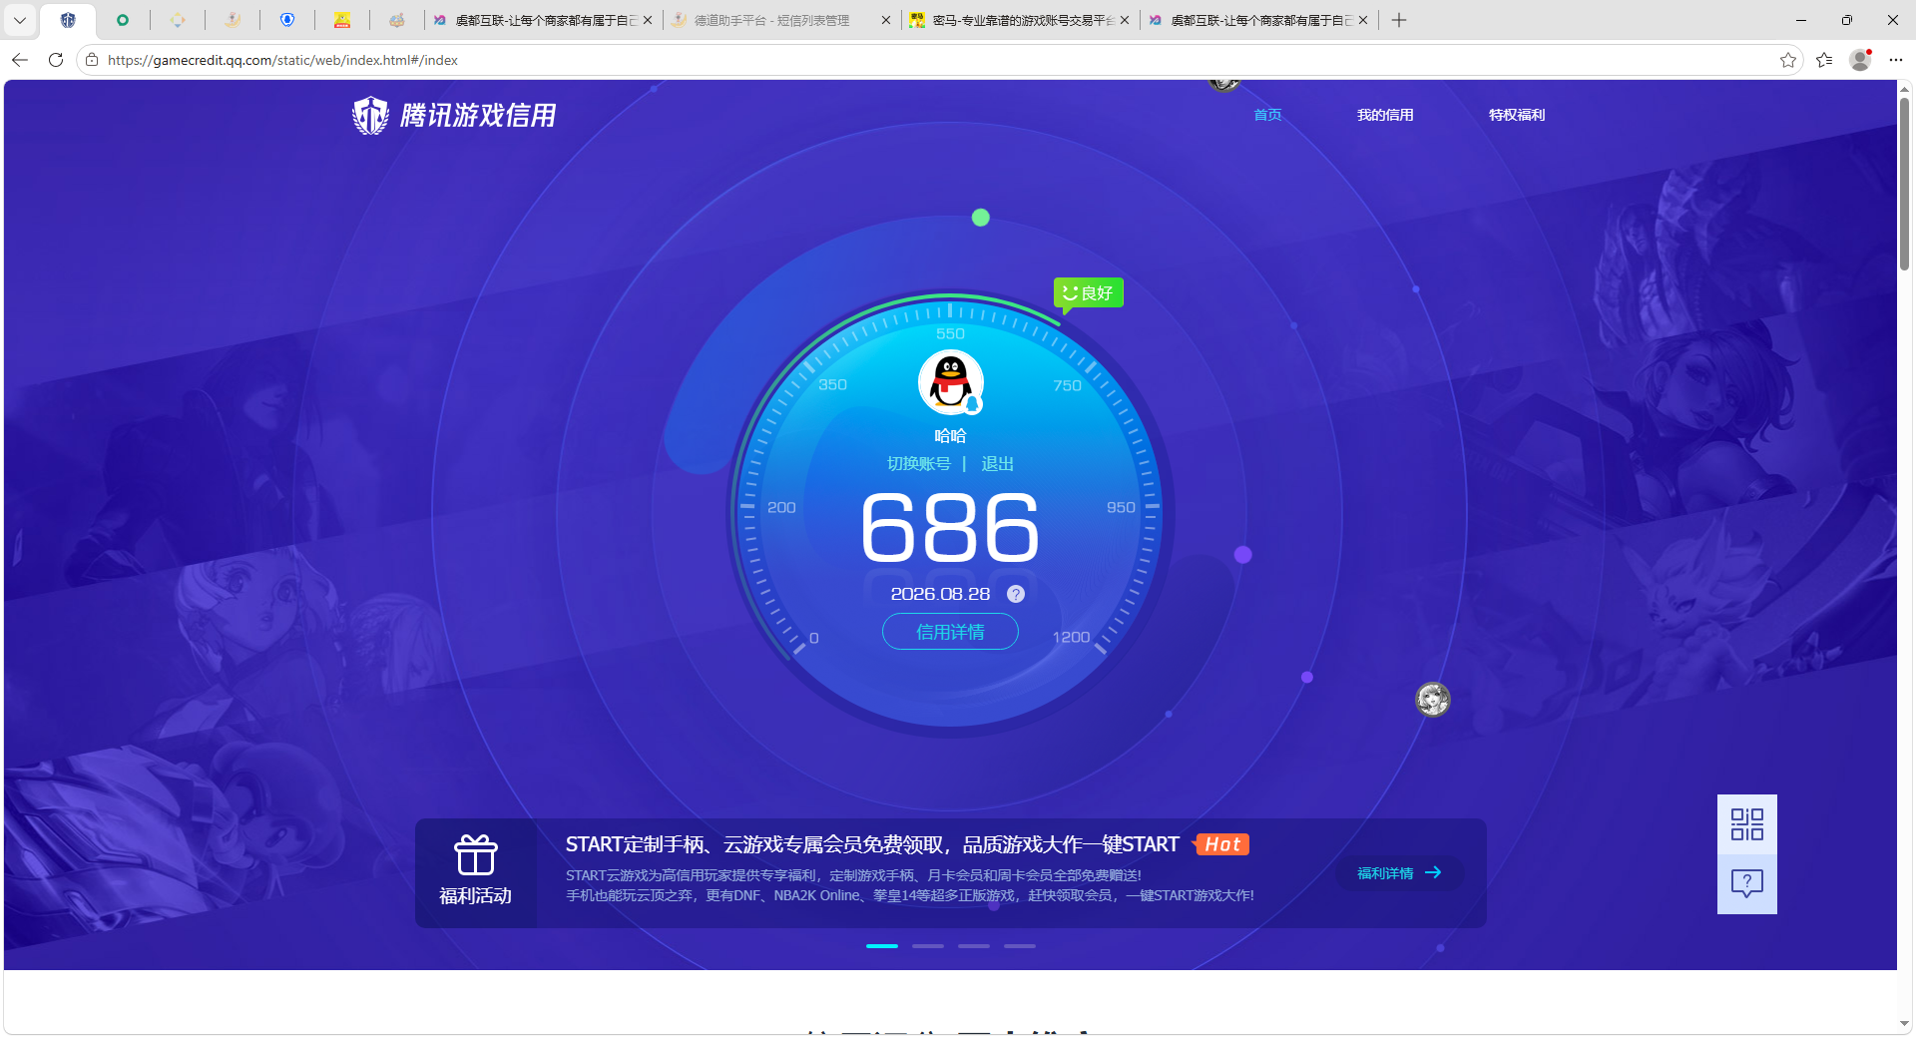The width and height of the screenshot is (1916, 1038).
Task: Open the browser profile avatar menu
Action: 1860,60
